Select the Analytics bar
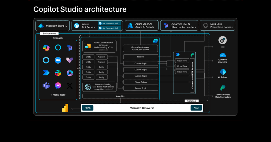The height and width of the screenshot is (142, 271). [x=120, y=96]
